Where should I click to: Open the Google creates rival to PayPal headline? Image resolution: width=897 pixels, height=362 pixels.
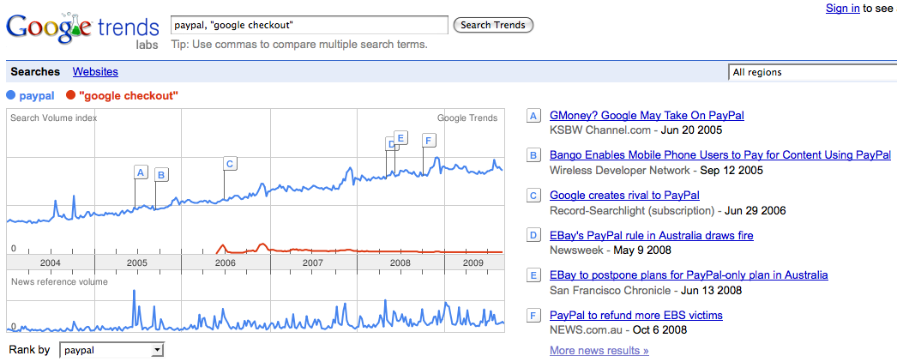[x=624, y=196]
